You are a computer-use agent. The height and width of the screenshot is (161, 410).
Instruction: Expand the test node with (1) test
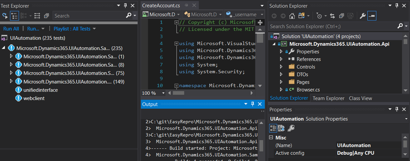tap(11, 56)
